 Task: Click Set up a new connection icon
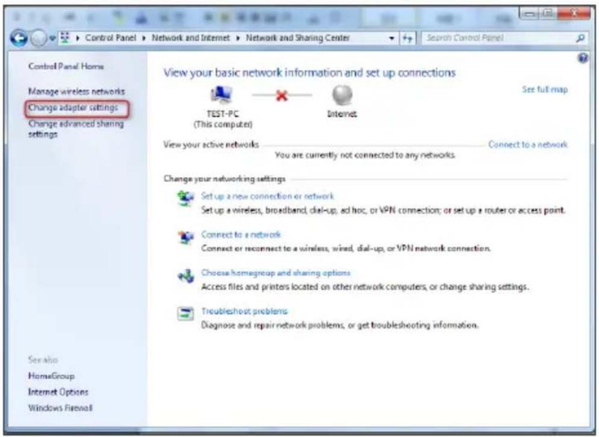[x=185, y=198]
